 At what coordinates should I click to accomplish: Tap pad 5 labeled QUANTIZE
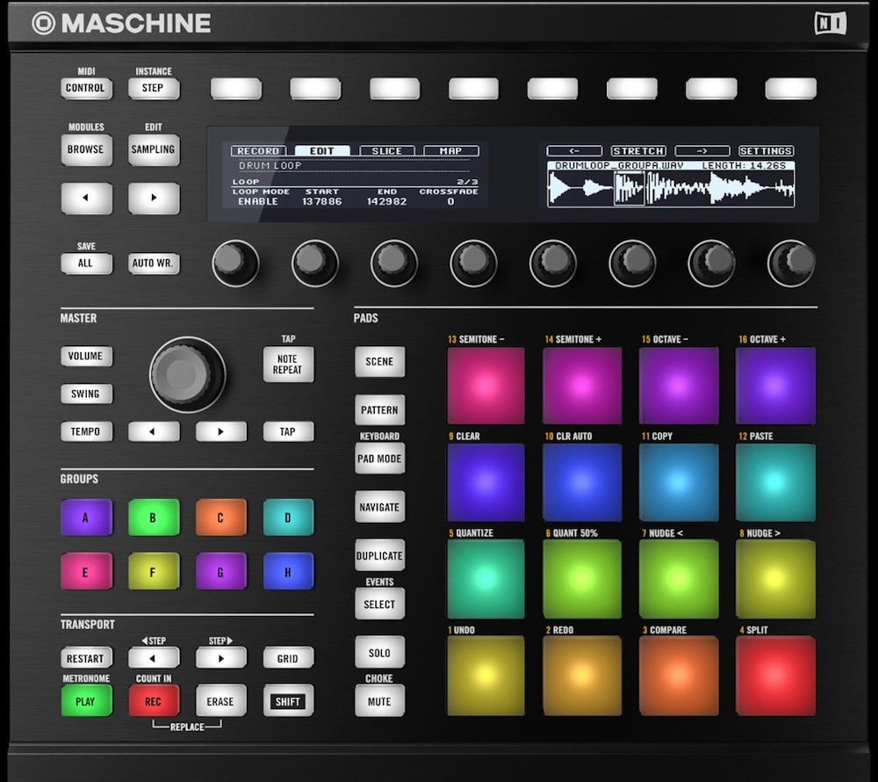point(486,579)
